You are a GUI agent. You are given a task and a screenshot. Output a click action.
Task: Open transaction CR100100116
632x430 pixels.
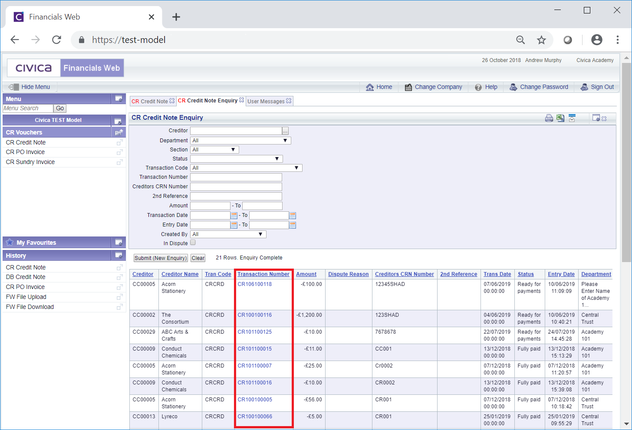(x=255, y=315)
